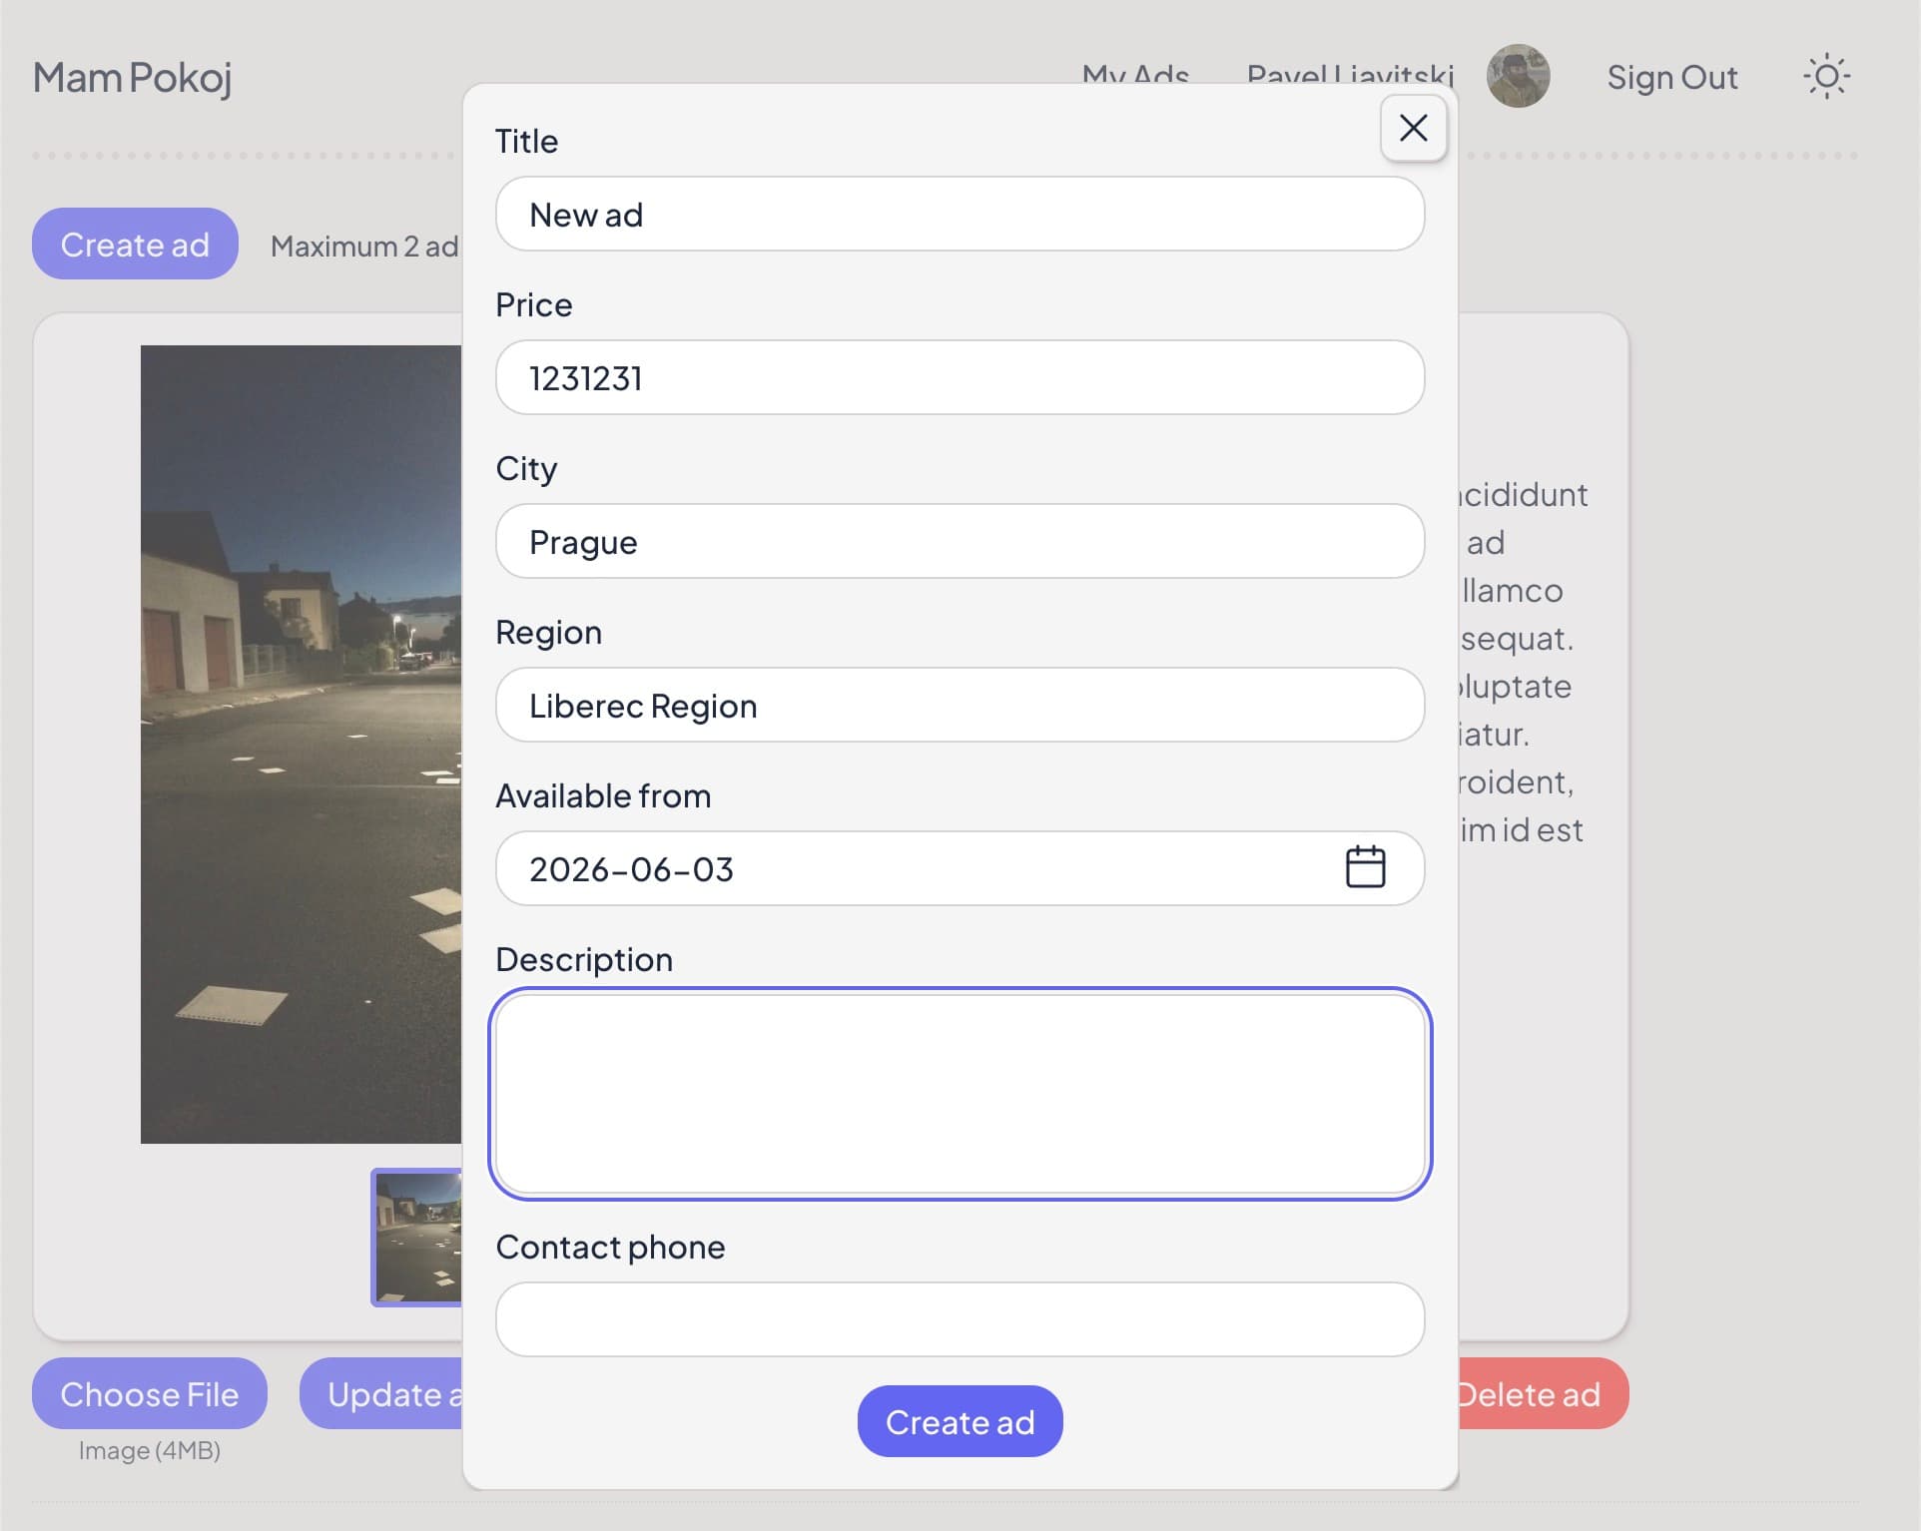
Task: Click the Region label
Action: (548, 632)
